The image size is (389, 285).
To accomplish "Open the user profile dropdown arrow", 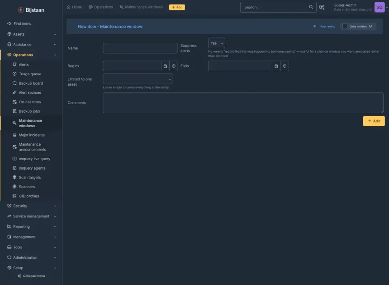I will tap(387, 7).
